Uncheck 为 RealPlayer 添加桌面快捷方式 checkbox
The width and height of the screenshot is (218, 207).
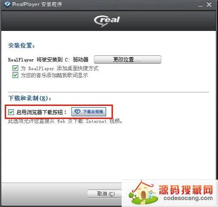15,68
